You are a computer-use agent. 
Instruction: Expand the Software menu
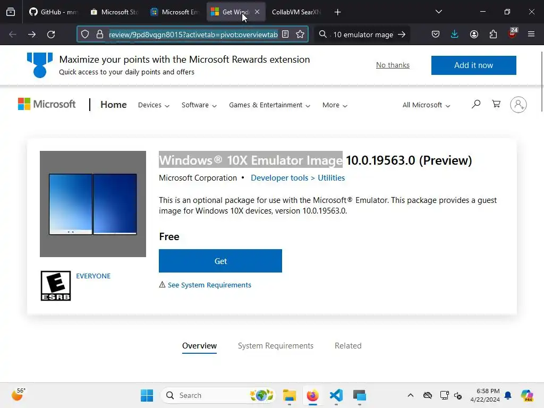pyautogui.click(x=199, y=105)
